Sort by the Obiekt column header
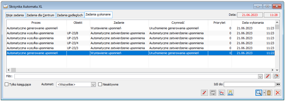The image size is (285, 101). (x=78, y=23)
